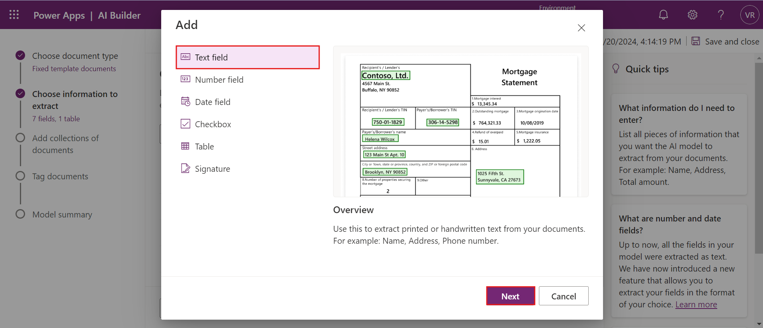763x328 pixels.
Task: Open the VR account avatar
Action: click(749, 15)
